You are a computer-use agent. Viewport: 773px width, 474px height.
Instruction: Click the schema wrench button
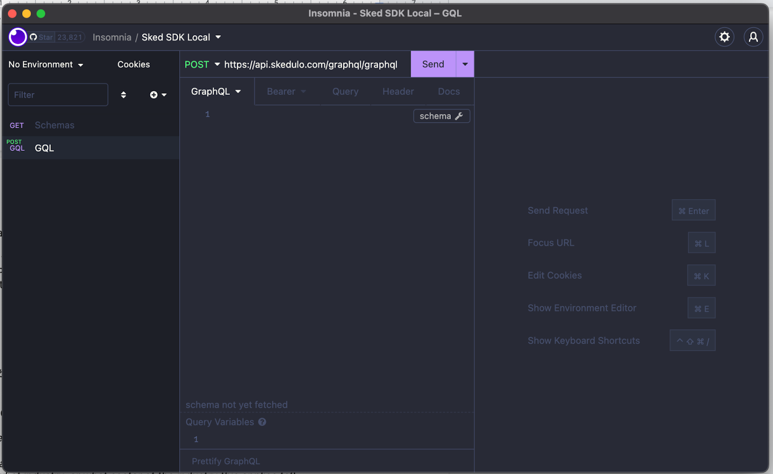point(442,116)
